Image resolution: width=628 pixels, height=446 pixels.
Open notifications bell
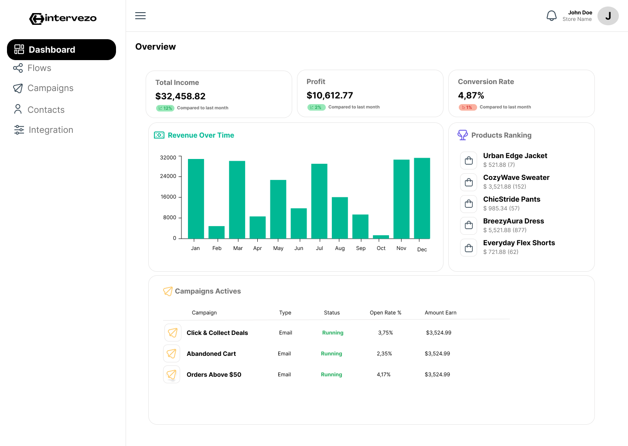551,16
